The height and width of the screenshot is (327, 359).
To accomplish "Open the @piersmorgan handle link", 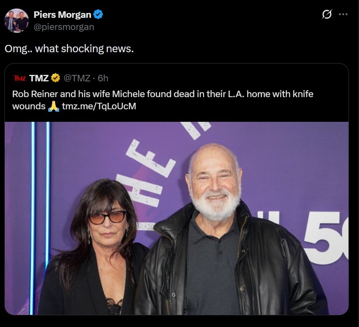I will [x=64, y=27].
